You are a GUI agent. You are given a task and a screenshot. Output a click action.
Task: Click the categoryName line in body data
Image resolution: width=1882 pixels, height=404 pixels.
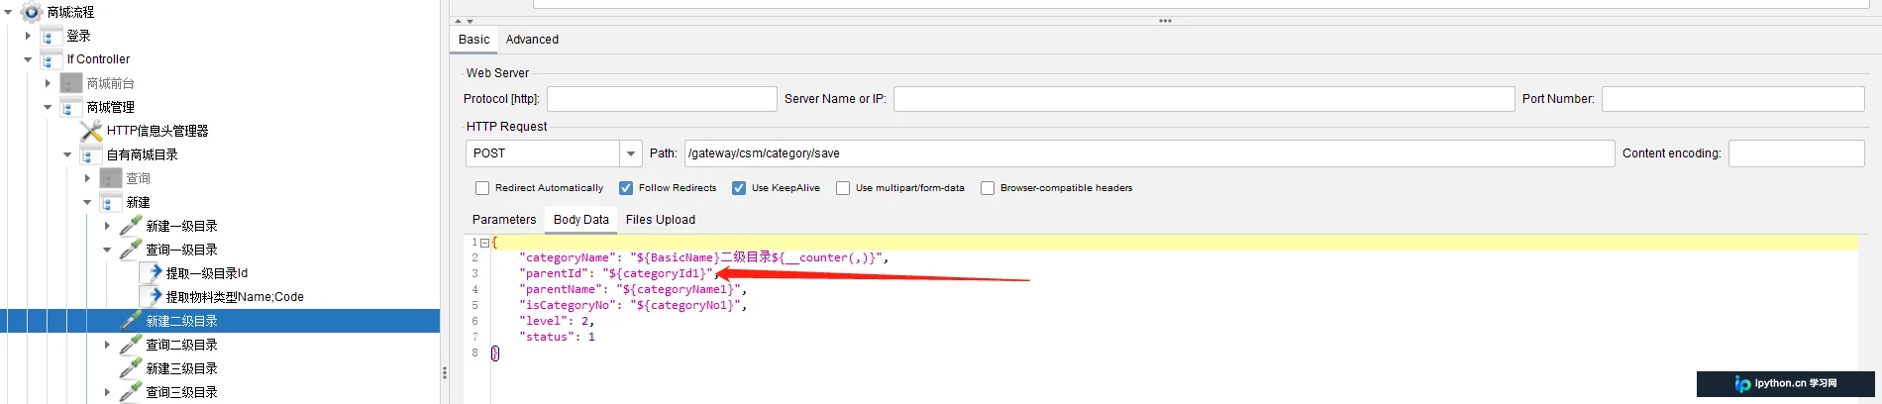703,257
